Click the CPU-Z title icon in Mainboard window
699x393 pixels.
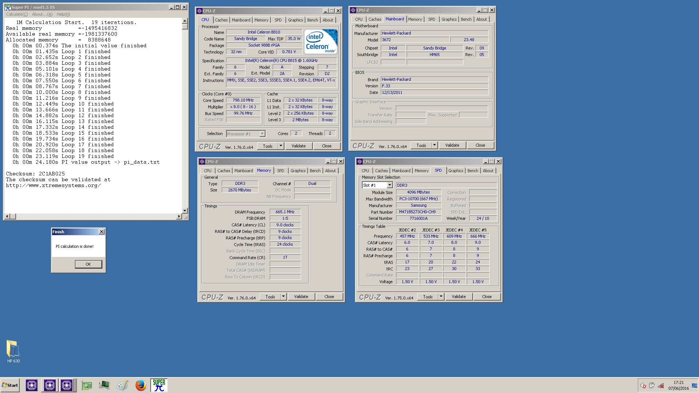(353, 10)
